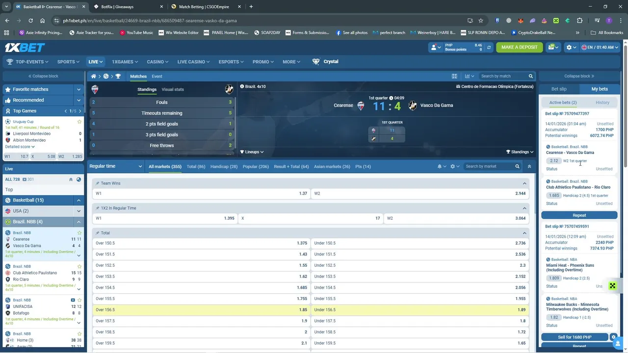Expand the USA (2) league
The image size is (628, 353).
pos(78,211)
